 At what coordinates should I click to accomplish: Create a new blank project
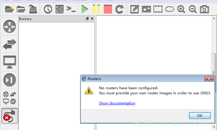click(10, 9)
